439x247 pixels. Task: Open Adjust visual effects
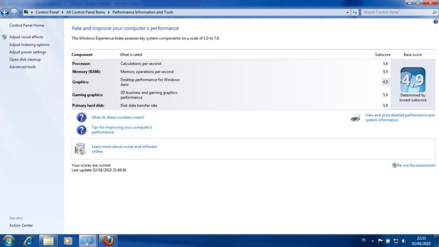(26, 37)
